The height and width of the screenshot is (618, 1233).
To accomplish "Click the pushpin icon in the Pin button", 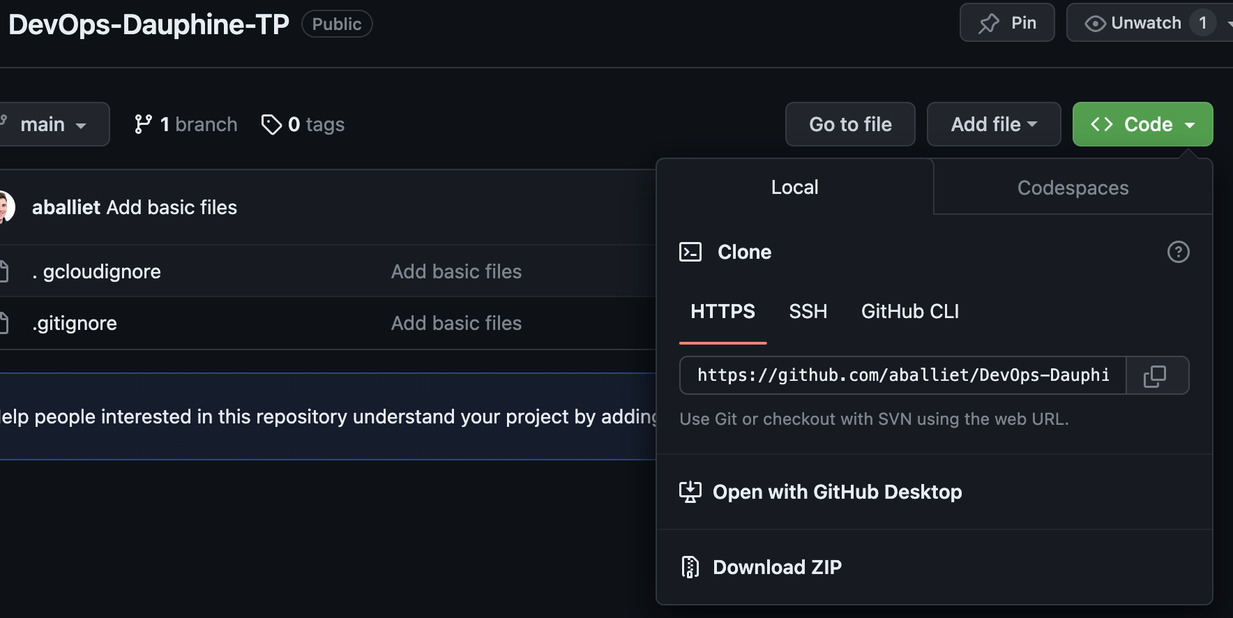I will (x=989, y=24).
